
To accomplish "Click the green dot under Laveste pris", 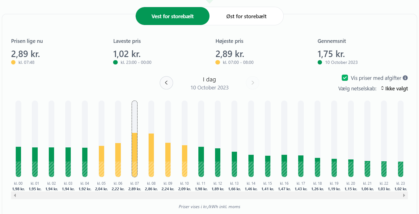I will click(116, 62).
